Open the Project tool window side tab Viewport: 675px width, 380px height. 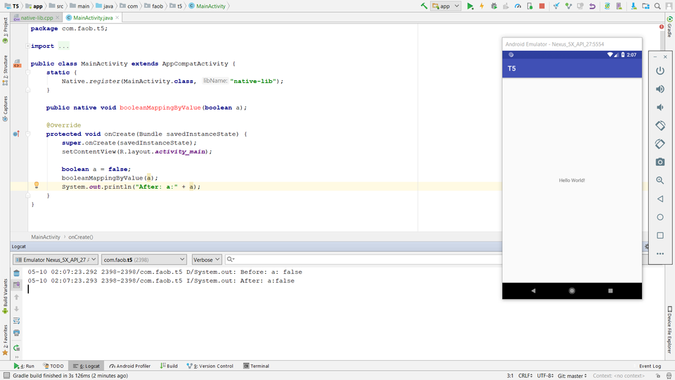(x=5, y=30)
